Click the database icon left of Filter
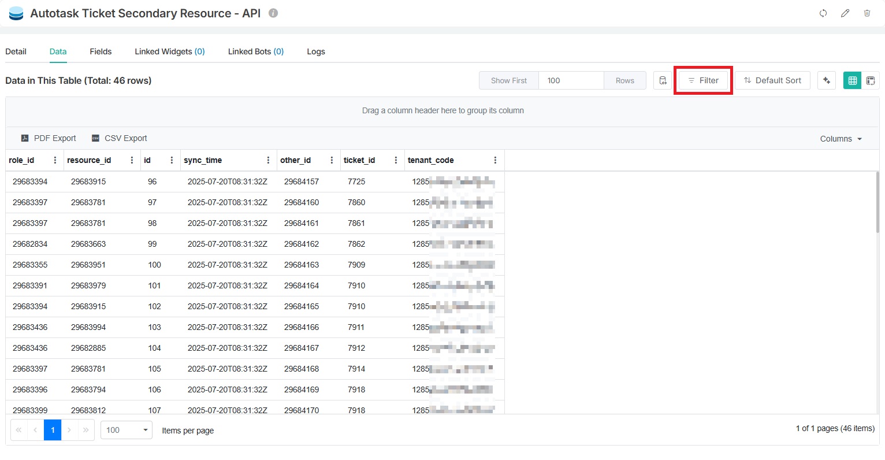885x460 pixels. [x=663, y=80]
